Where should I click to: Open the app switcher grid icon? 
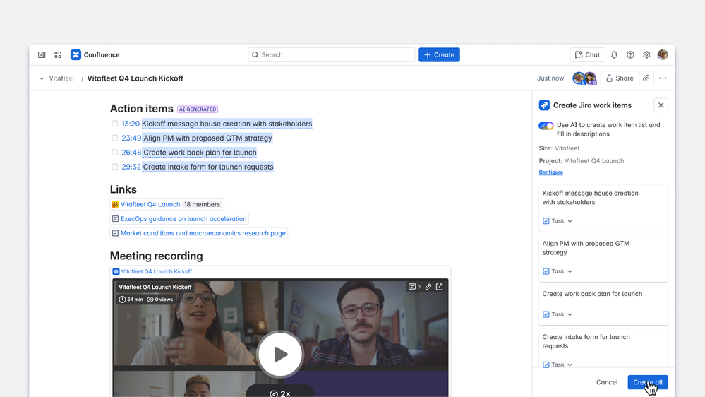[58, 55]
